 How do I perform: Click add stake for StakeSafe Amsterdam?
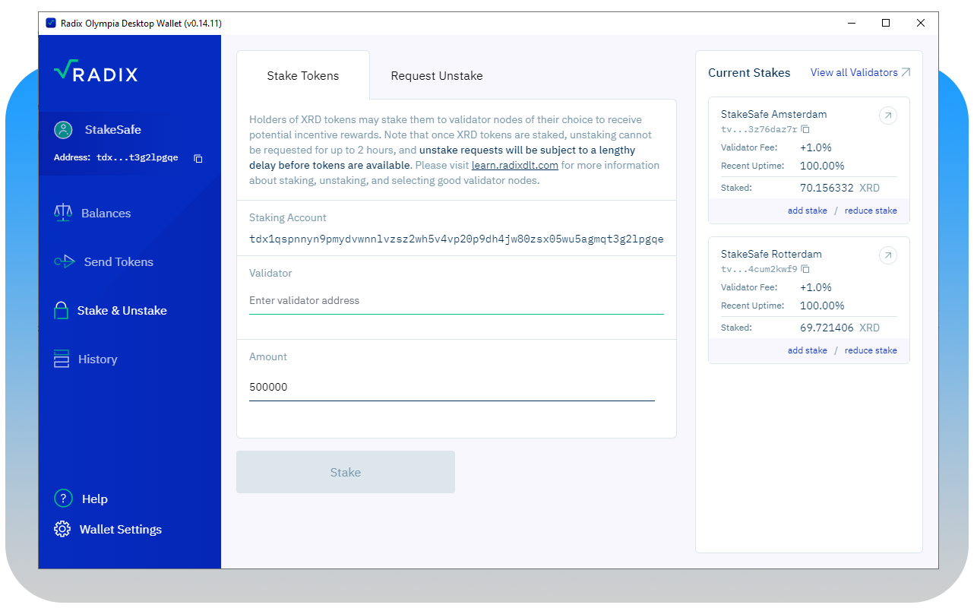coord(808,211)
